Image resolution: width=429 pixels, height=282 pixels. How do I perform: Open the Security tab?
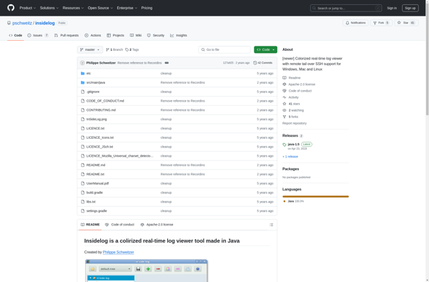coord(156,35)
